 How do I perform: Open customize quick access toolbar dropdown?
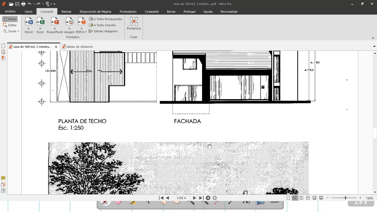pyautogui.click(x=54, y=4)
